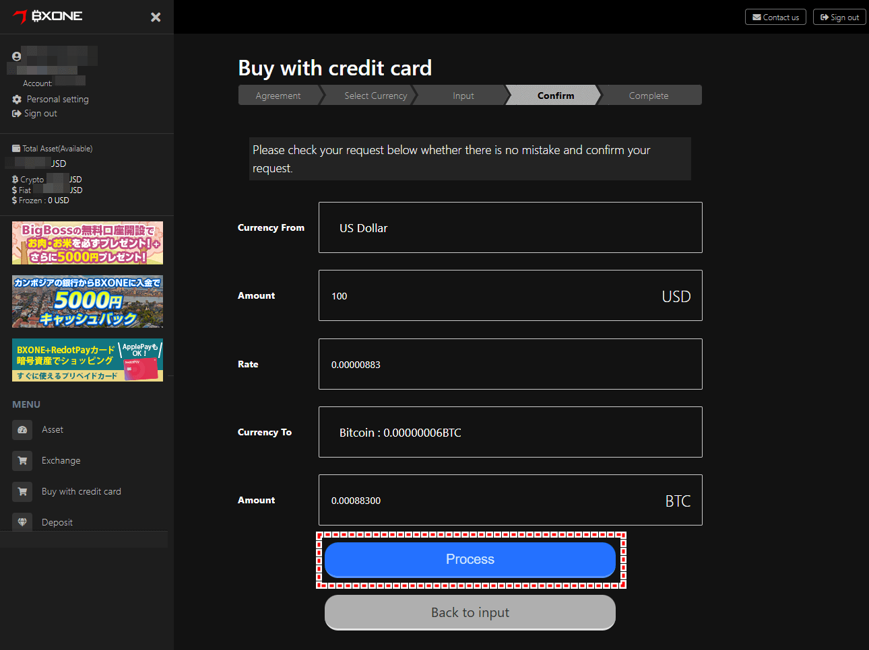Click the Total Asset wallet icon
The height and width of the screenshot is (650, 869).
coord(16,149)
